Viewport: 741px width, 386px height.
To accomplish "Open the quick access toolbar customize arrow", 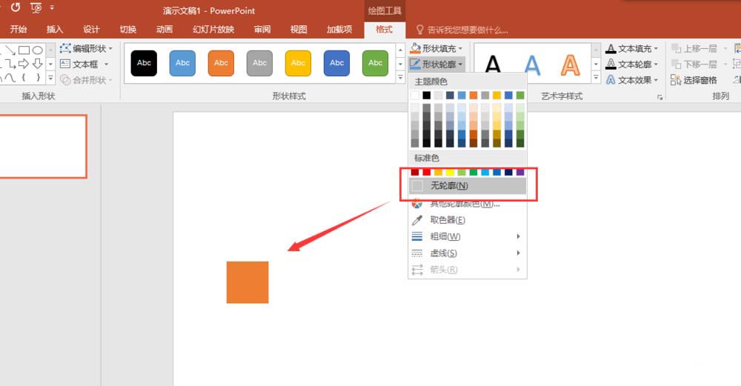I will pos(52,7).
